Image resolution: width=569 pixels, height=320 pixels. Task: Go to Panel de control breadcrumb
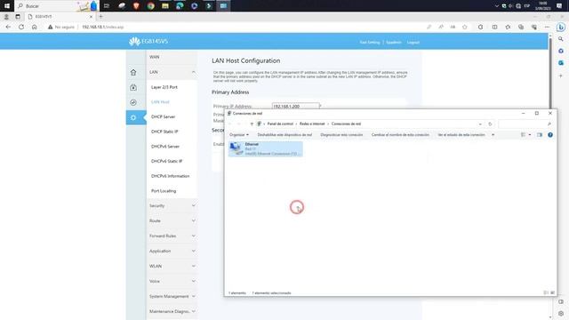coord(280,124)
